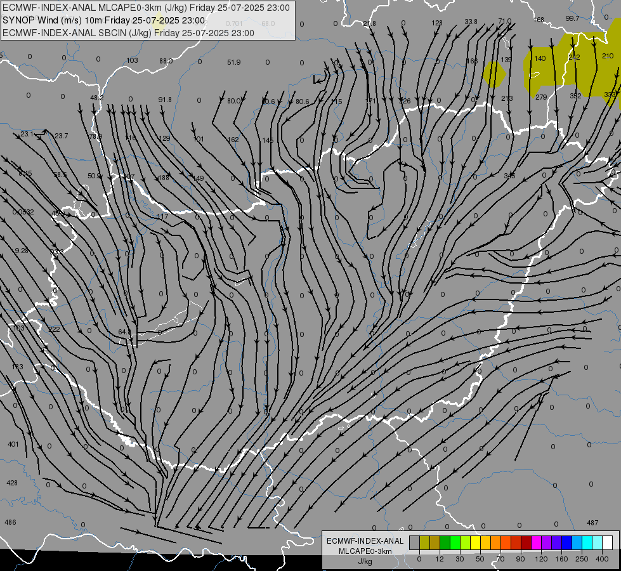Select the map value 352

pyautogui.click(x=575, y=96)
